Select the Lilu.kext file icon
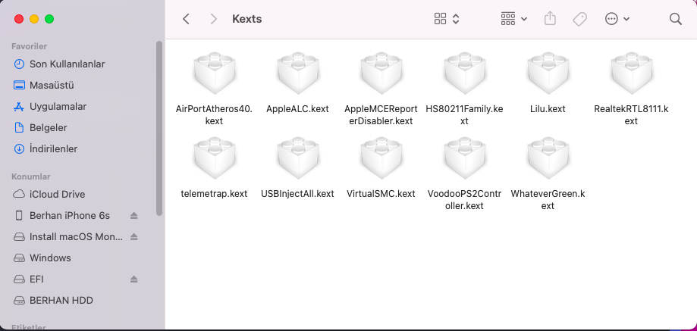 [548, 73]
